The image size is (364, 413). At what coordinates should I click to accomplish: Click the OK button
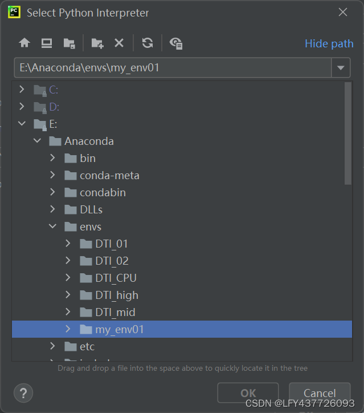pos(248,392)
